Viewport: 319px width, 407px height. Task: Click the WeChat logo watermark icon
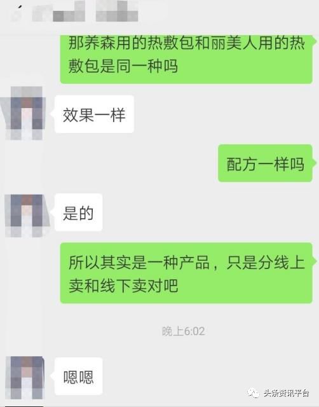click(254, 393)
